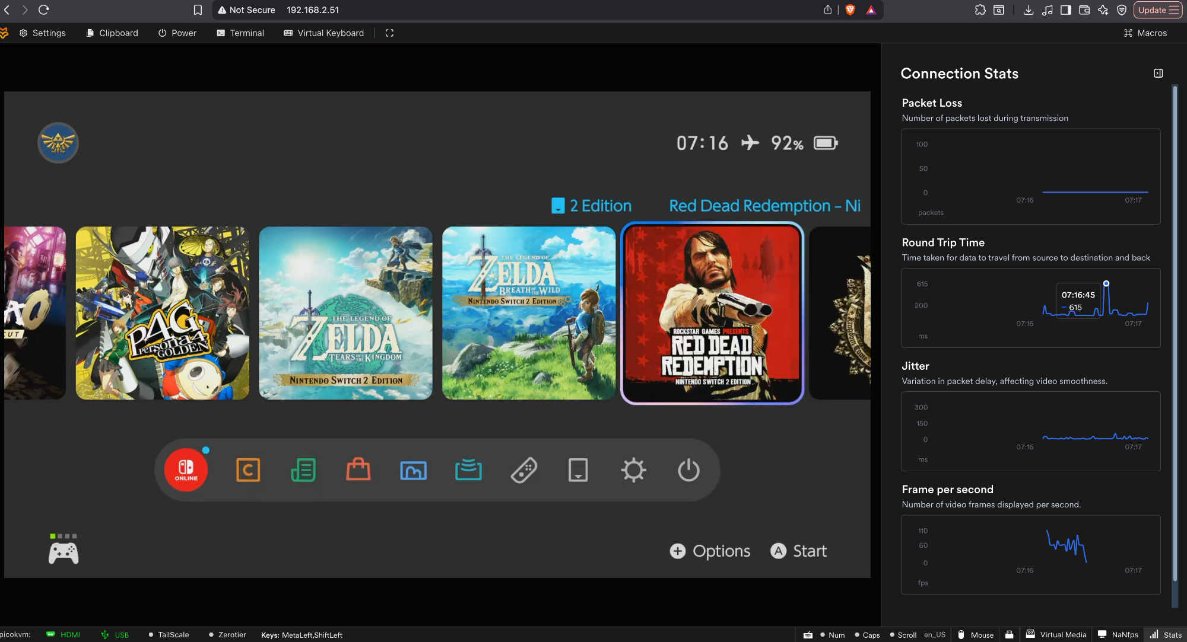Click the en_US keyboard layout label
Viewport: 1187px width, 642px height.
click(x=935, y=634)
